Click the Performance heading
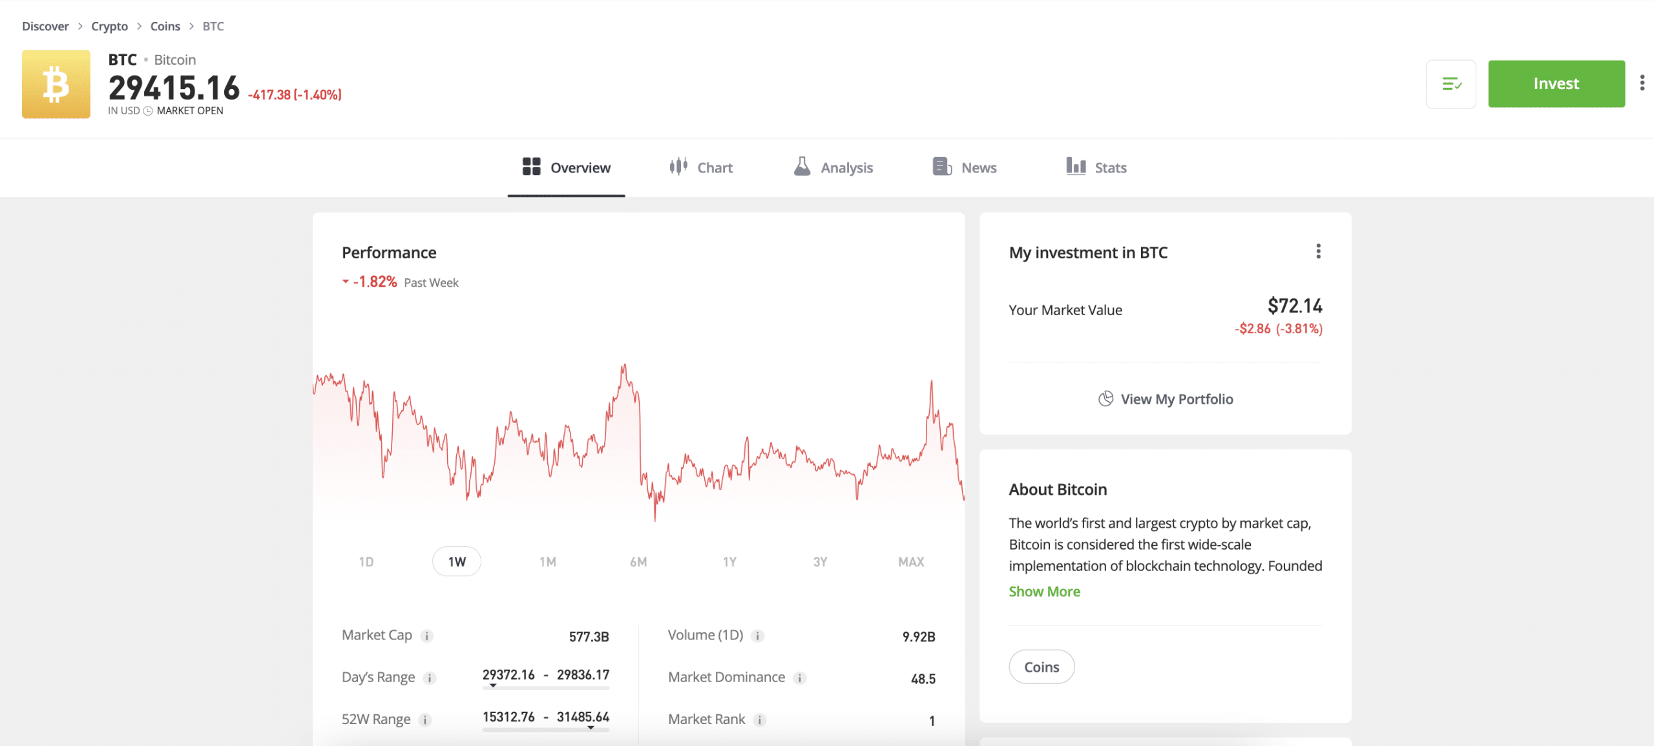The height and width of the screenshot is (746, 1654). click(389, 253)
